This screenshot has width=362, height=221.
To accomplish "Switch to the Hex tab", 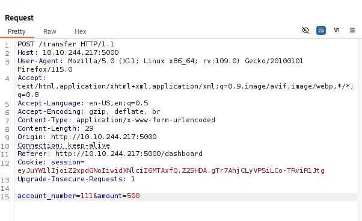I will click(80, 31).
